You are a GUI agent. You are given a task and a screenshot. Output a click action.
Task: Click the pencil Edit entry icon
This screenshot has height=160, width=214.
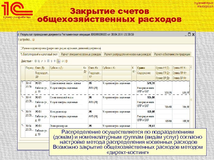42,61
